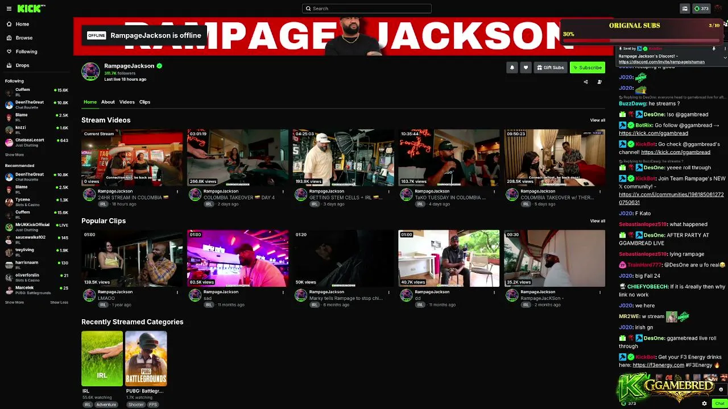Viewport: 728px width, 409px height.
Task: Click the Adventure tag under IRL
Action: coord(106,404)
